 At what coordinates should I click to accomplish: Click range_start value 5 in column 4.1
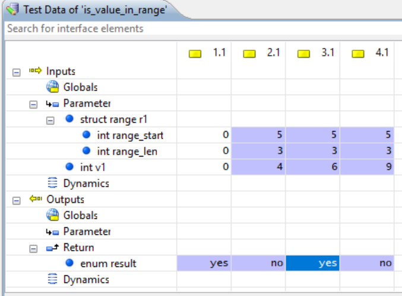(x=367, y=135)
